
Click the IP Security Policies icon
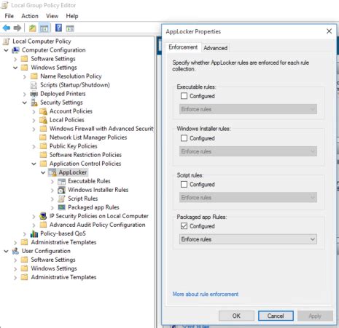[43, 216]
